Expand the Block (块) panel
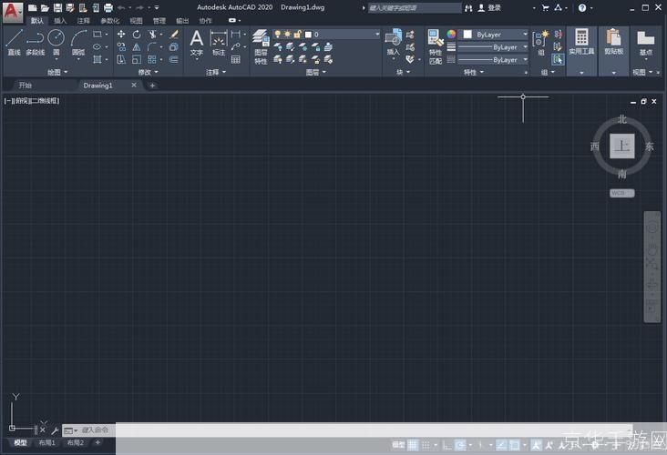The height and width of the screenshot is (455, 667). click(x=403, y=72)
